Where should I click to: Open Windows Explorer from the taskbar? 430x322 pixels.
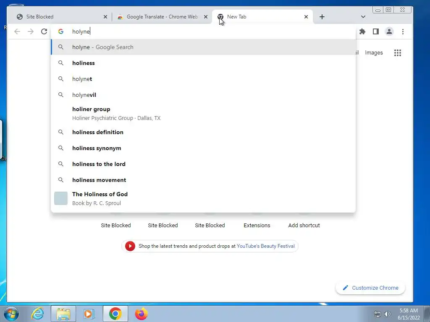coord(63,314)
